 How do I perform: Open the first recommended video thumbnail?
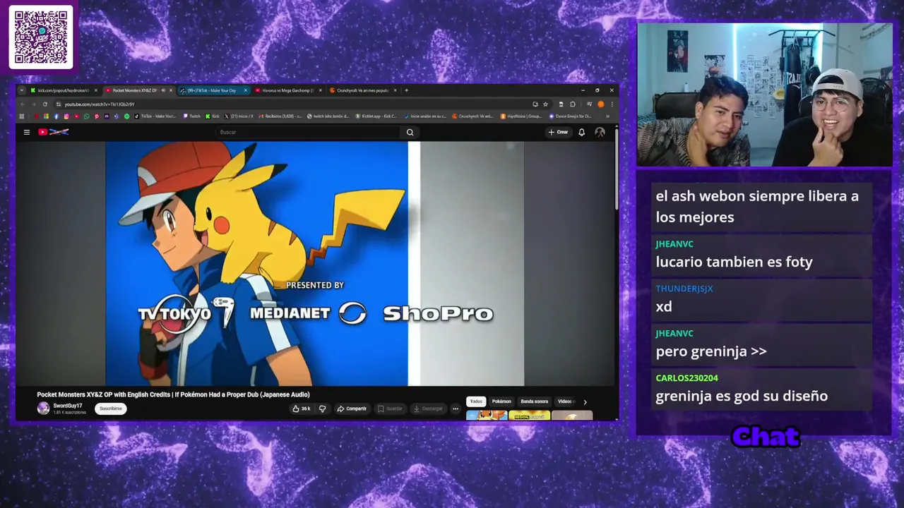pyautogui.click(x=487, y=416)
